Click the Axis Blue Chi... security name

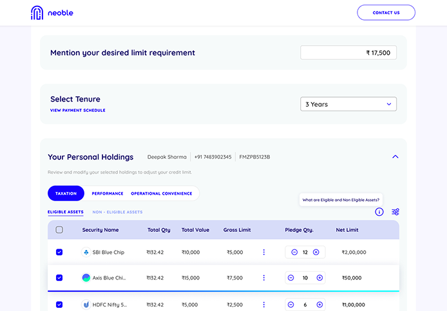coord(109,278)
